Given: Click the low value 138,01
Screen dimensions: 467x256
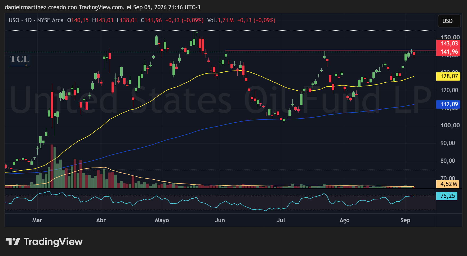Looking at the screenshot, I should 128,20.
